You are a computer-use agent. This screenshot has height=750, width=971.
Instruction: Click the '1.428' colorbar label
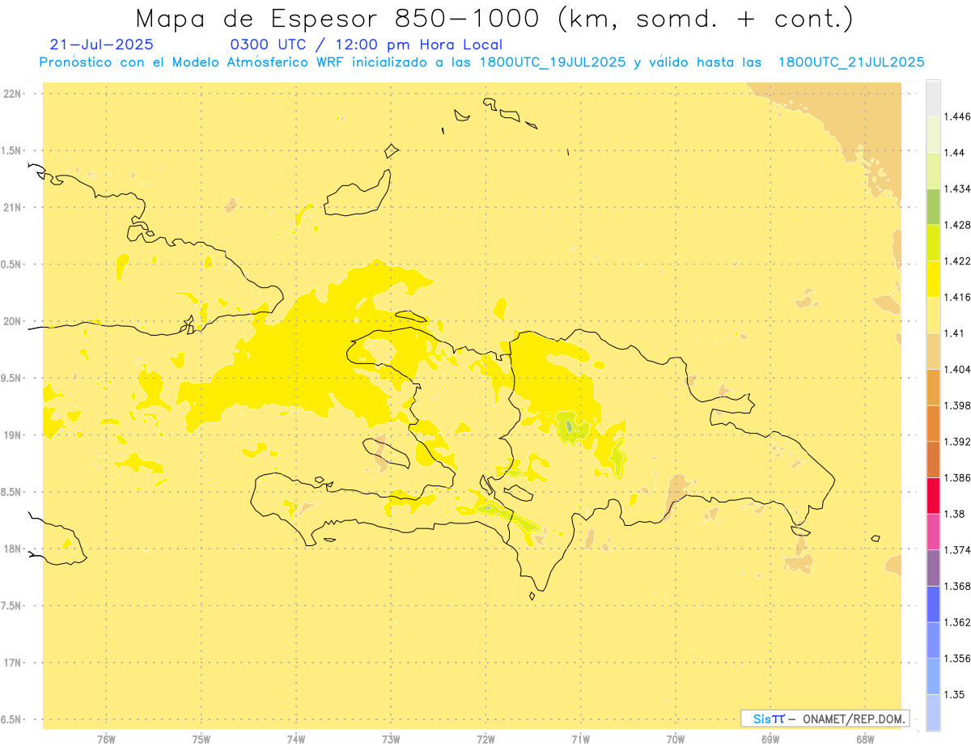pos(957,225)
